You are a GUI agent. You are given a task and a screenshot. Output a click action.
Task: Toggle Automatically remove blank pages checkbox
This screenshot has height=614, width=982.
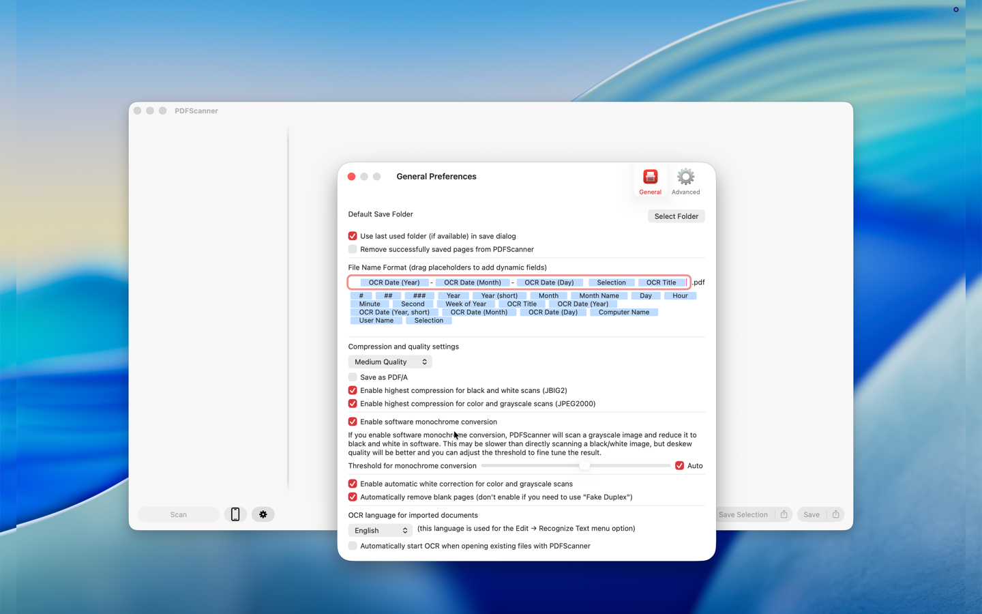click(x=353, y=497)
